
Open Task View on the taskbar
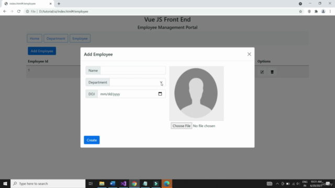(91, 183)
